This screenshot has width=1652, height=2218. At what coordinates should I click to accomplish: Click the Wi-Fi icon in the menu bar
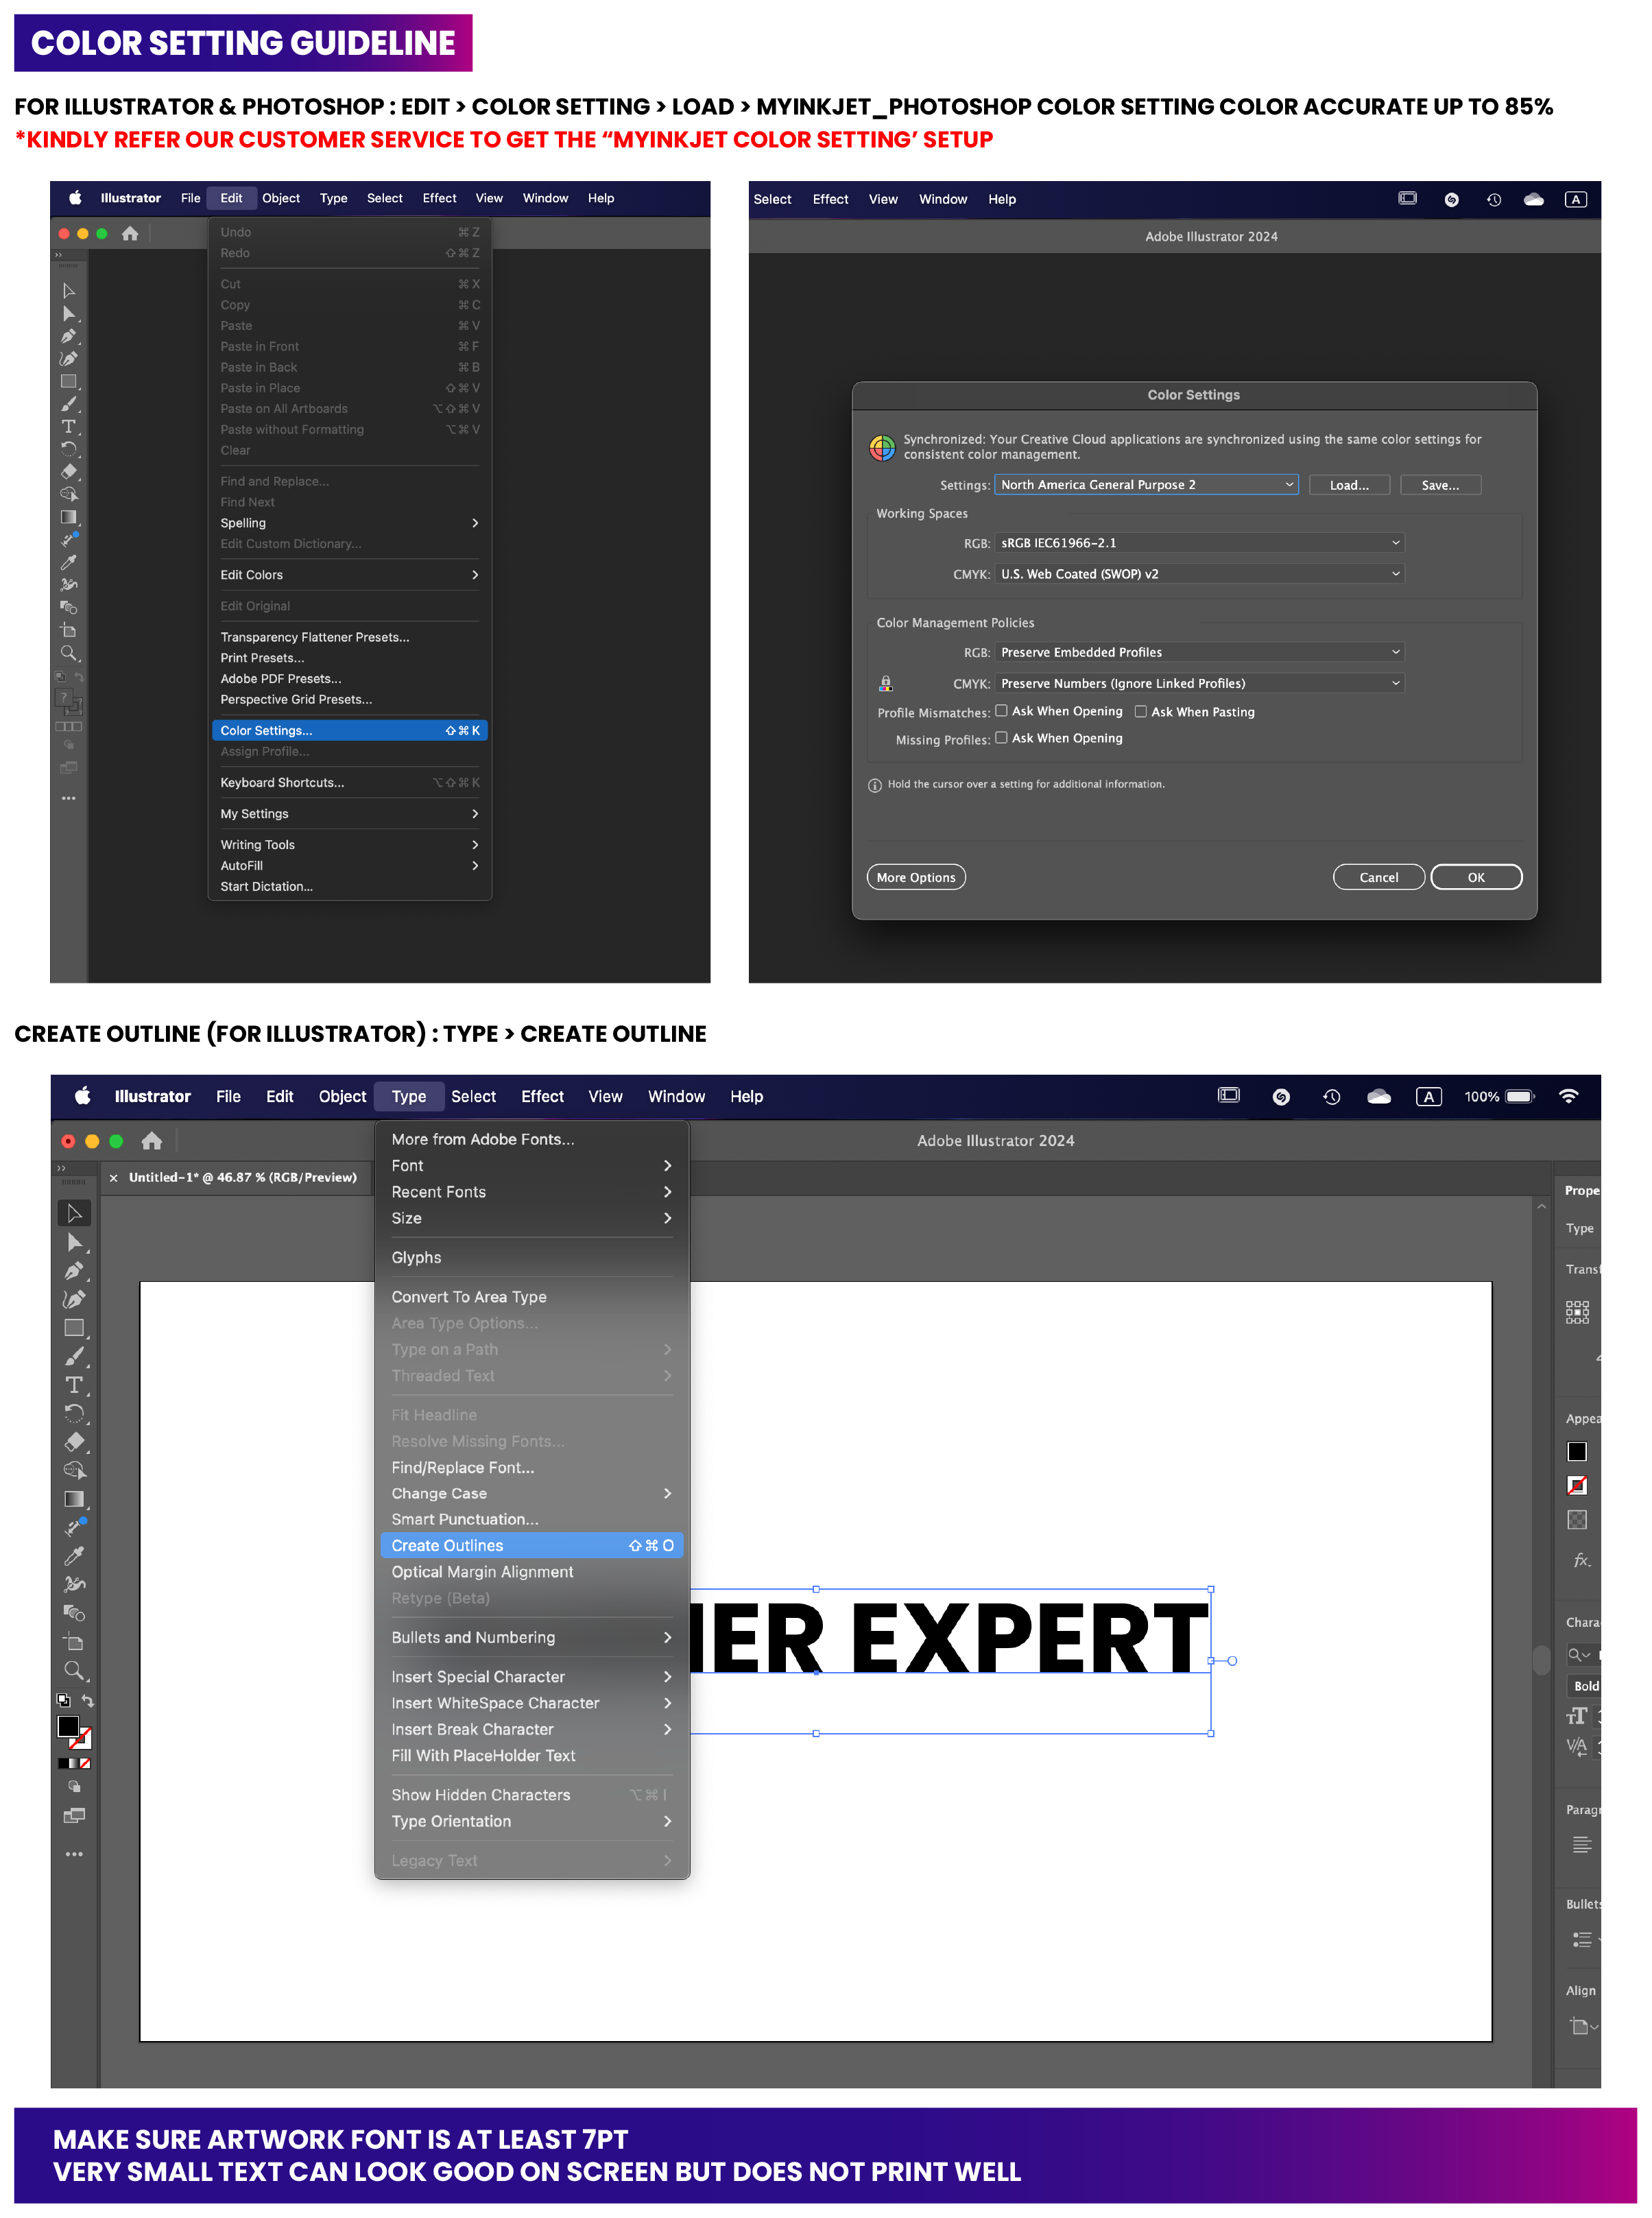(x=1568, y=1096)
